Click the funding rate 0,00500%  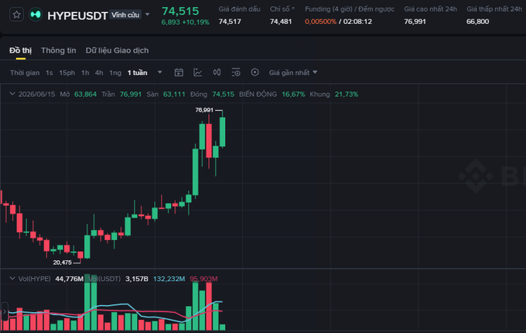[x=320, y=22]
